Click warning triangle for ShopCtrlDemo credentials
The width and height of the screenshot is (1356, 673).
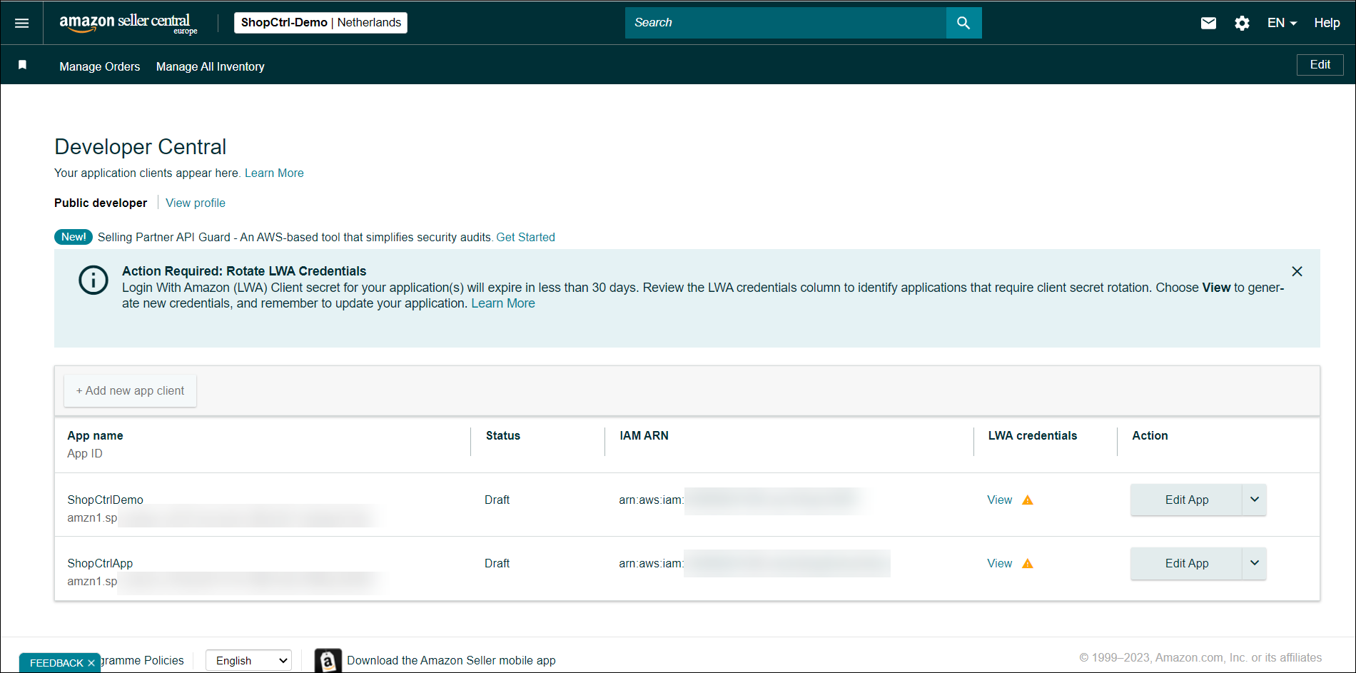tap(1028, 500)
